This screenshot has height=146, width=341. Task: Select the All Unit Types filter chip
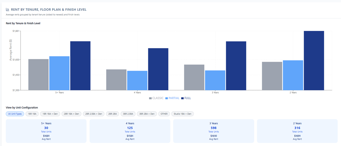pyautogui.click(x=15, y=114)
